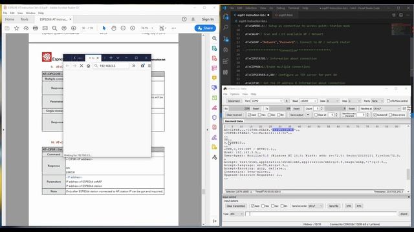The height and width of the screenshot is (232, 414).
Task: Activate the hand pan tool in Acrobat
Action: pos(114,28)
